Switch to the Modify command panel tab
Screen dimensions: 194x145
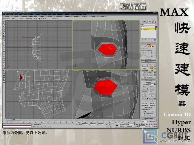[144, 22]
